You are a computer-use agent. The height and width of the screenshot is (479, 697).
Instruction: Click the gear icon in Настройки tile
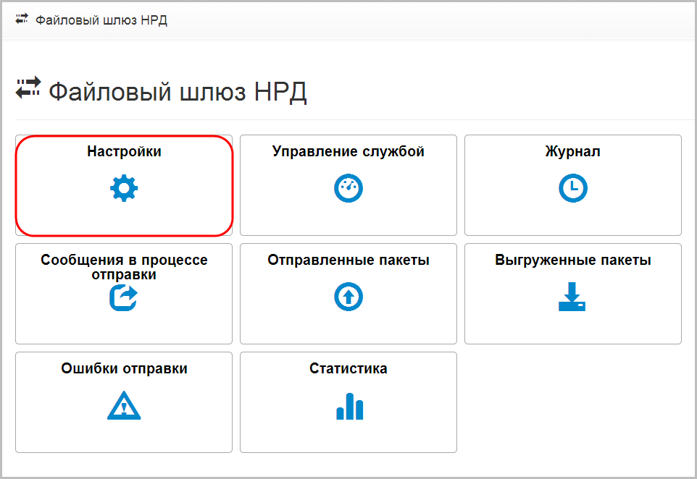point(124,188)
